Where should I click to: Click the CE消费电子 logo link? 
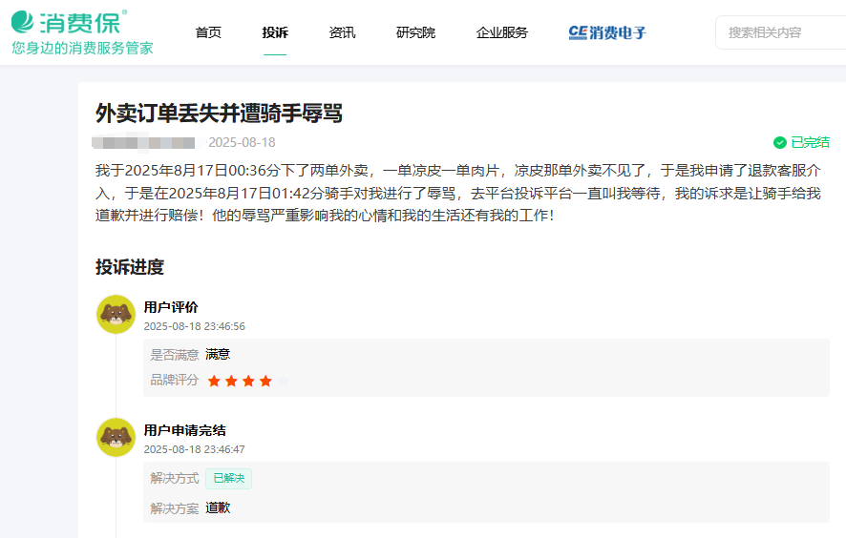pyautogui.click(x=607, y=32)
